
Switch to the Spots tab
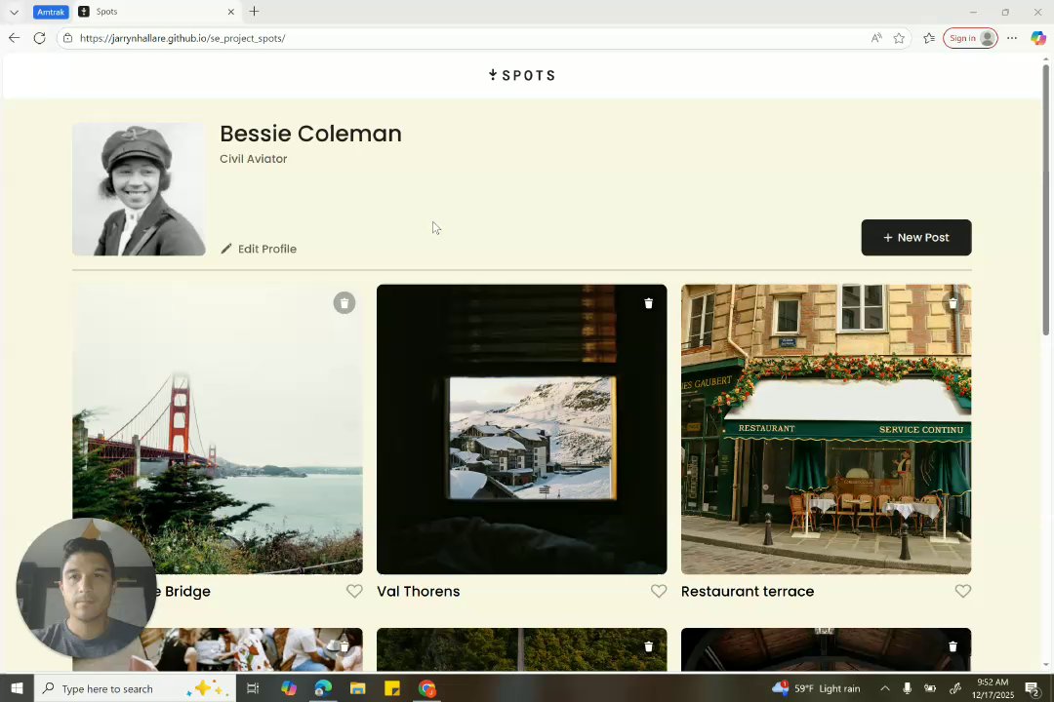pos(156,12)
